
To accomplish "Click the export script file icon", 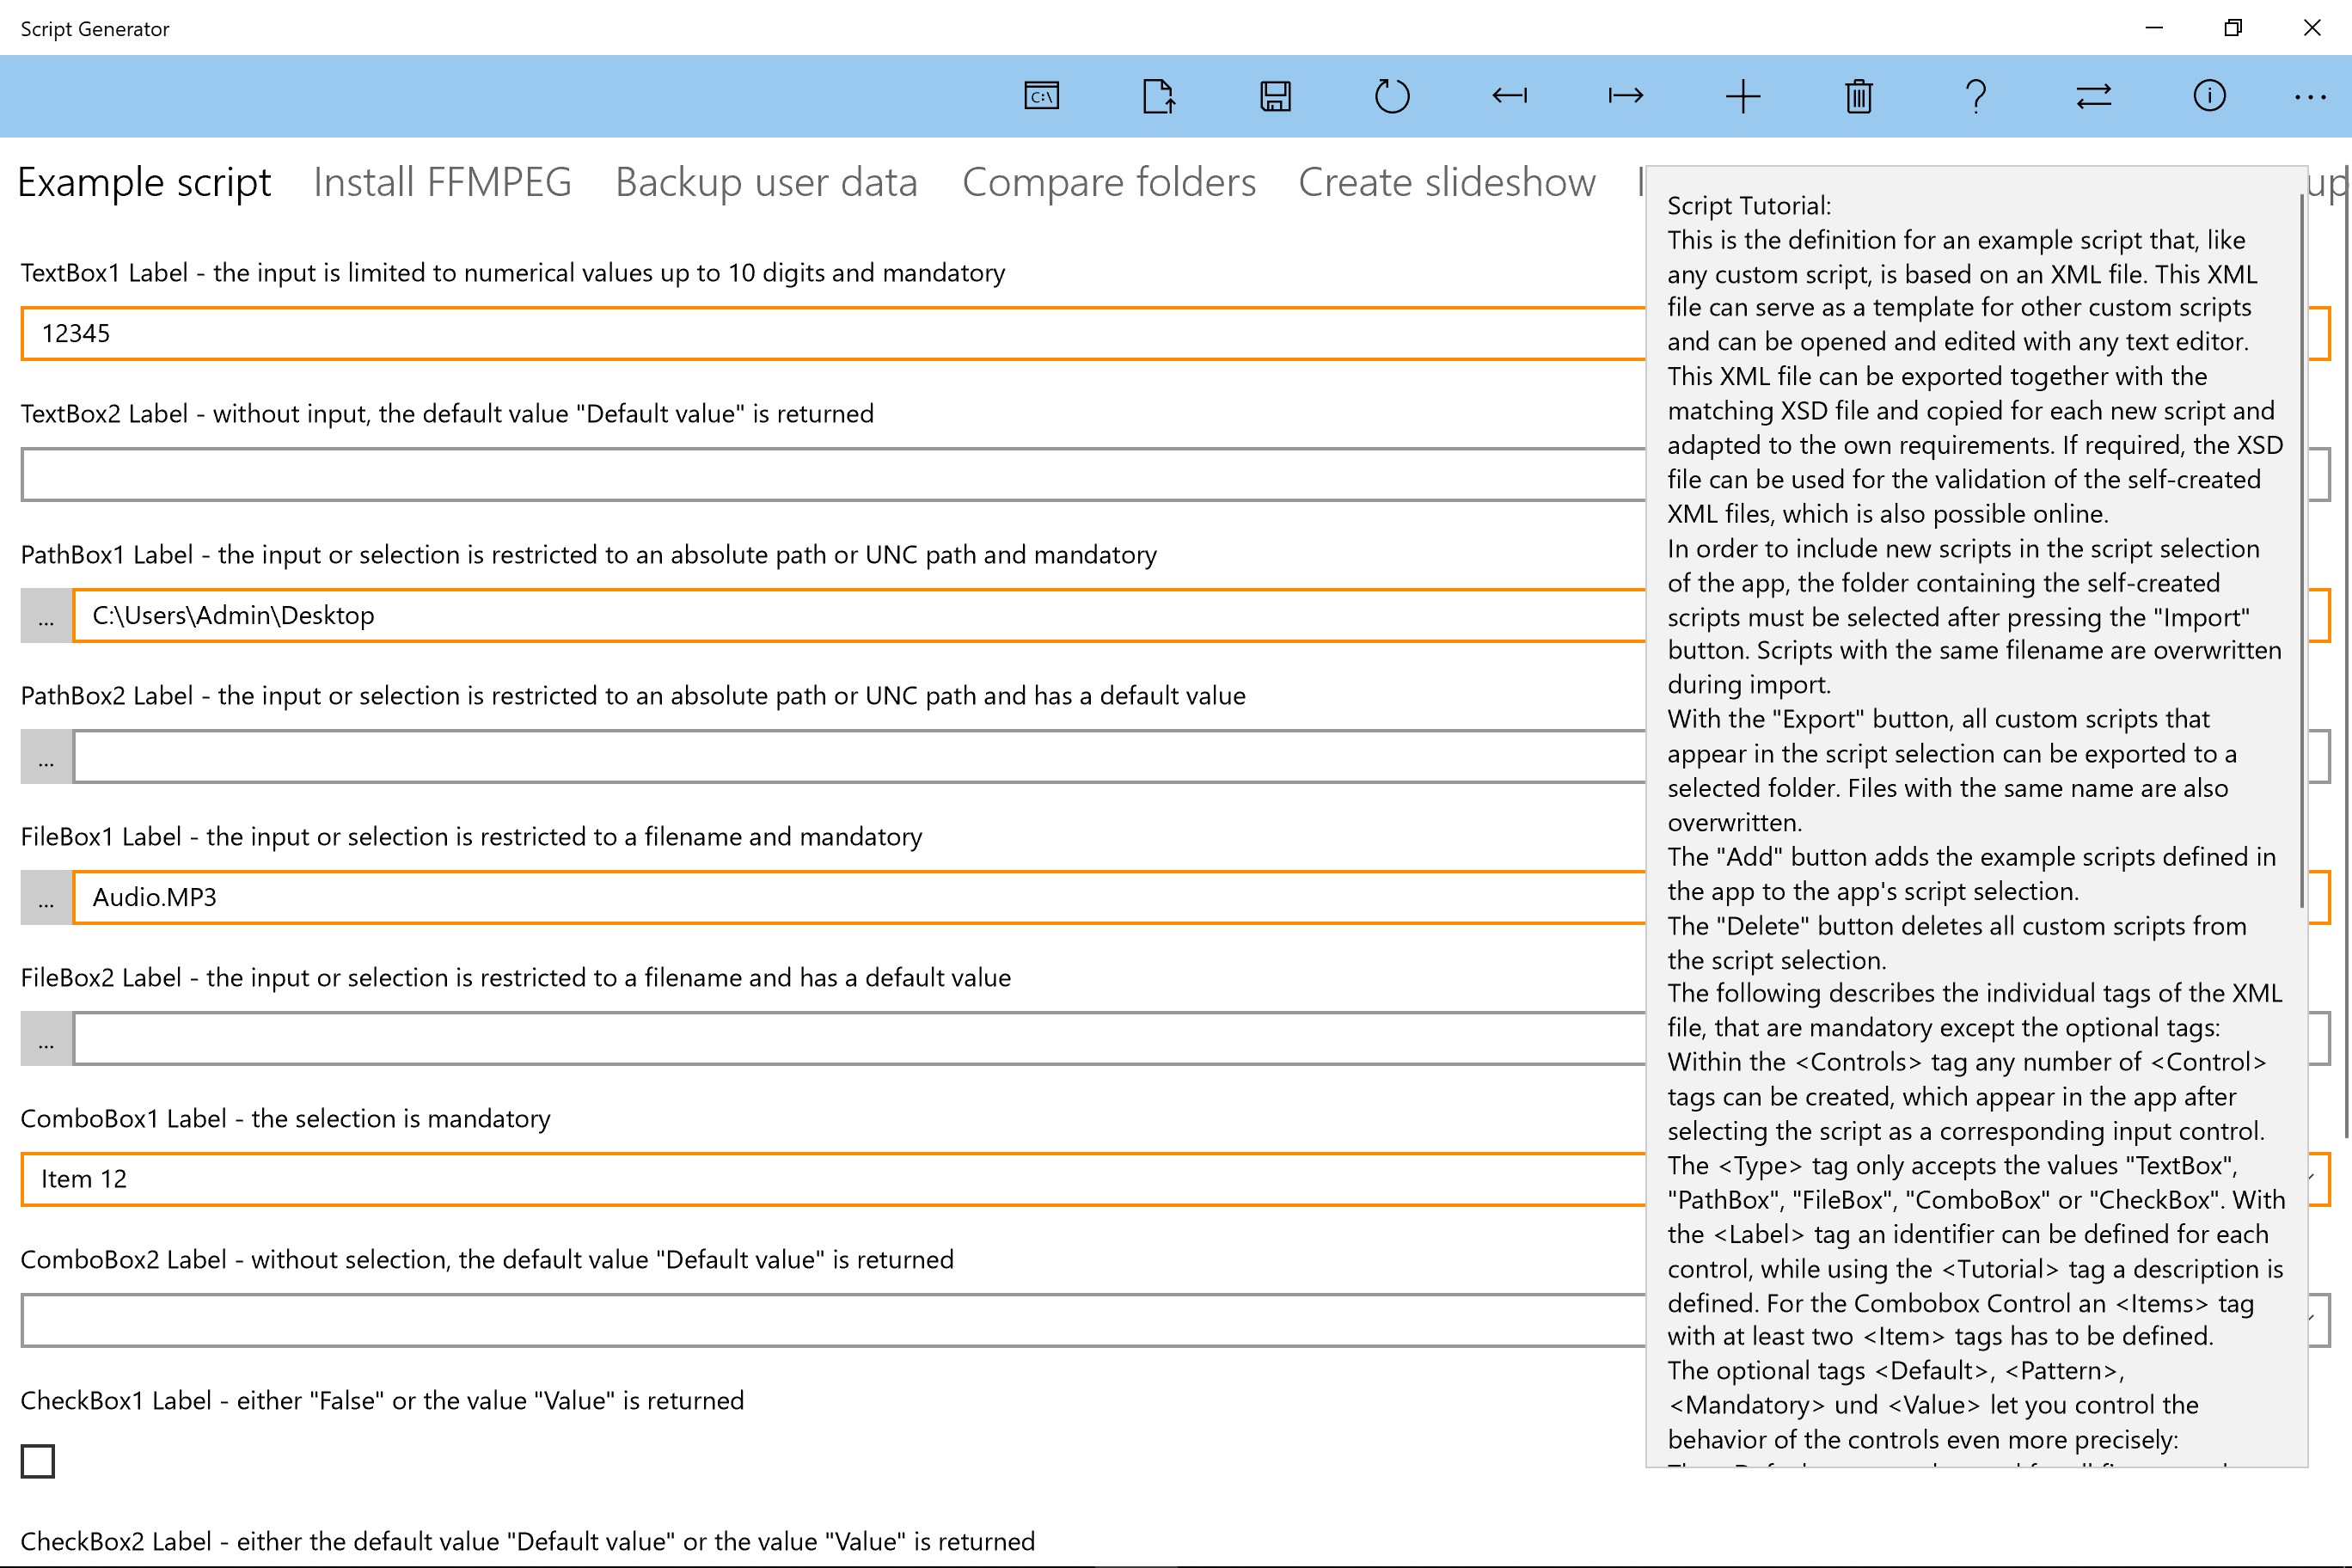I will [x=1158, y=96].
